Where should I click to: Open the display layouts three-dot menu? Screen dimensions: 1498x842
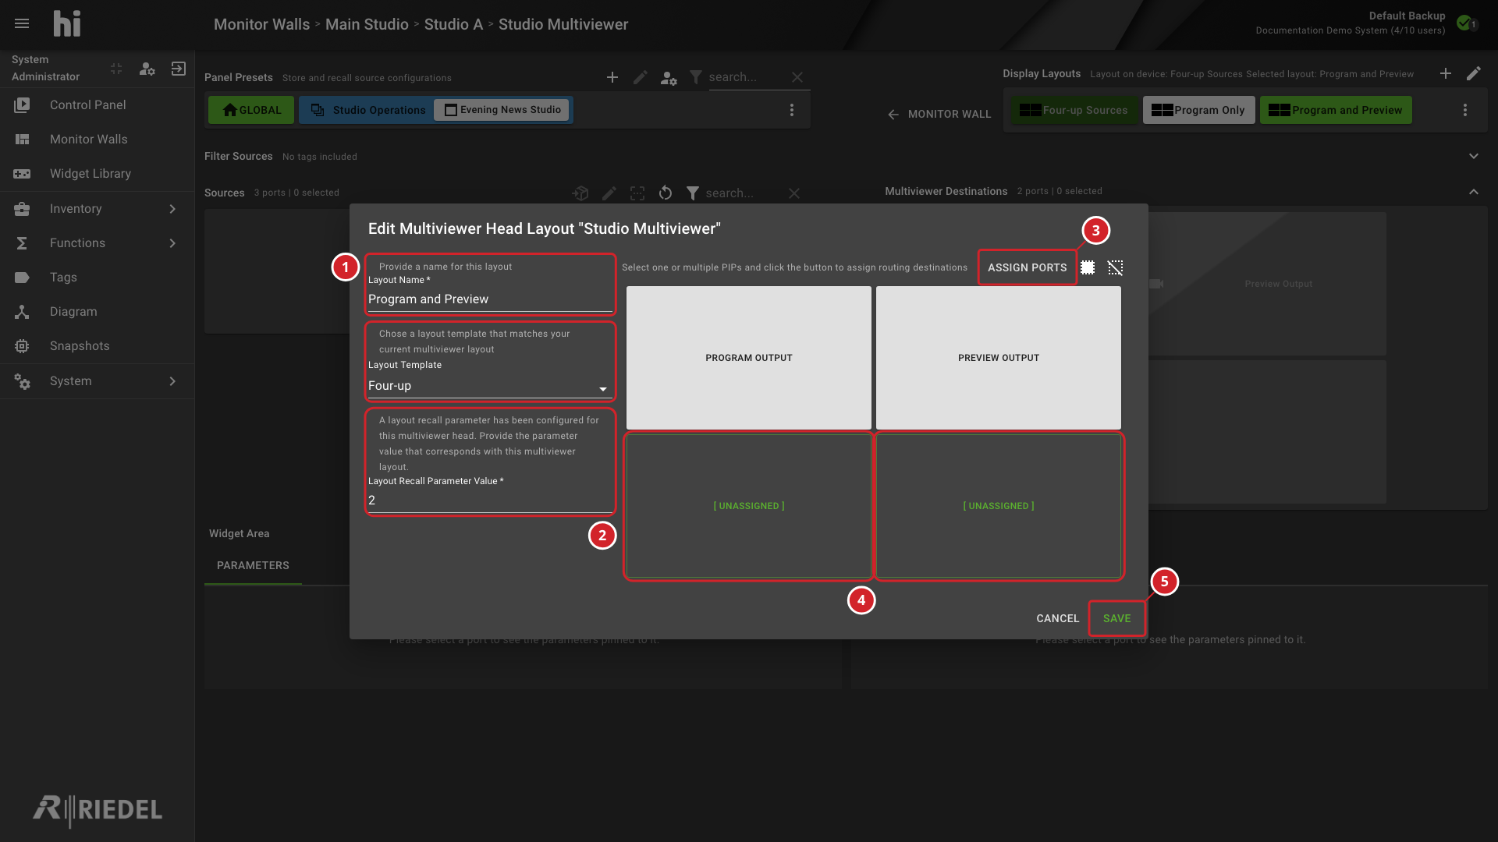tap(1465, 110)
